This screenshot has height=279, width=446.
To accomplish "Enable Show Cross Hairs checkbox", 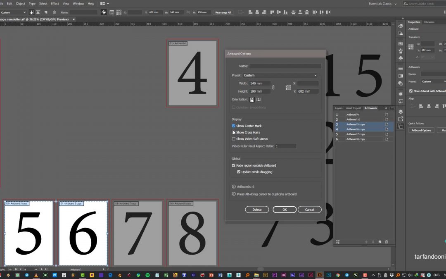I will pos(233,132).
